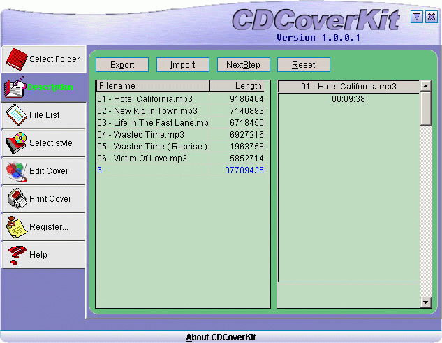Click the Print Cover printer icon
Screen dimensions: 442x343
[x=17, y=198]
